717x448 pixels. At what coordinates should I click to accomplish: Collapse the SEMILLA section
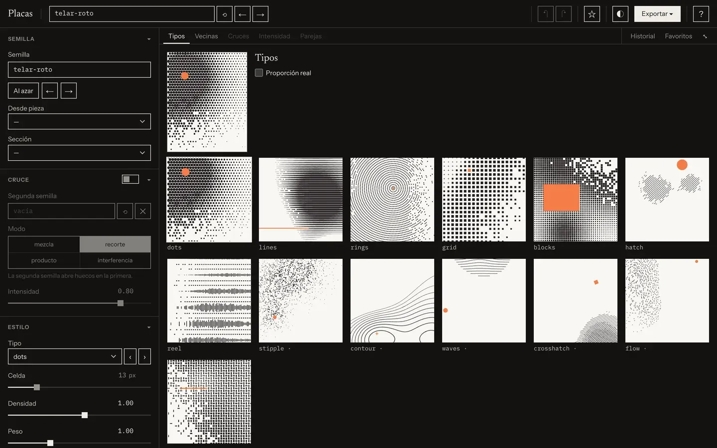(149, 39)
